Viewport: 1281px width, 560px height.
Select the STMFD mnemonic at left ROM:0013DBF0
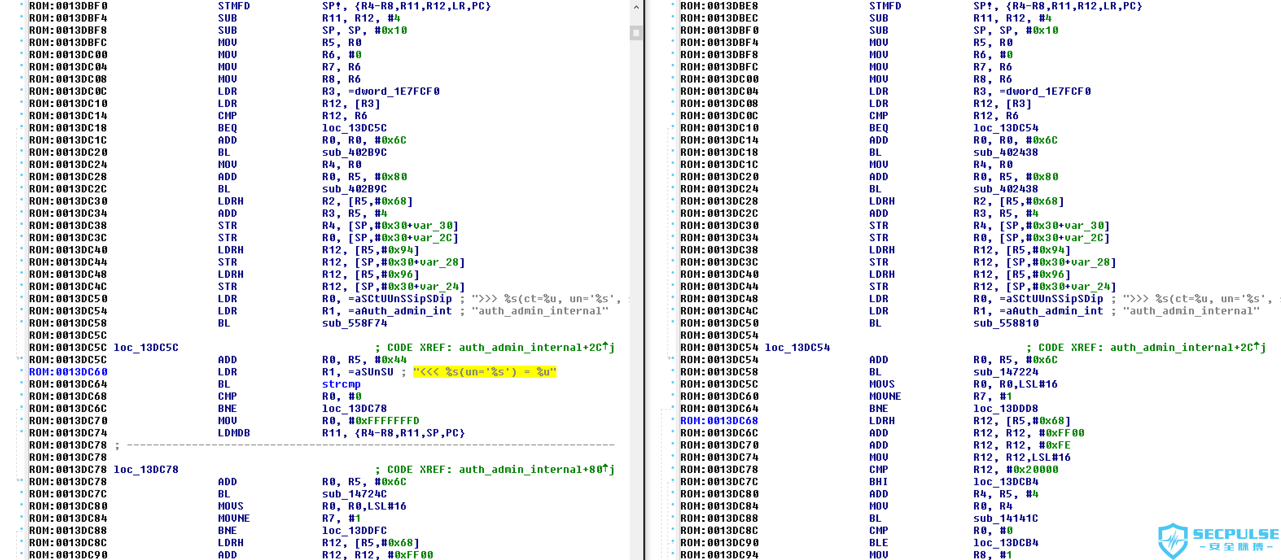pos(234,6)
